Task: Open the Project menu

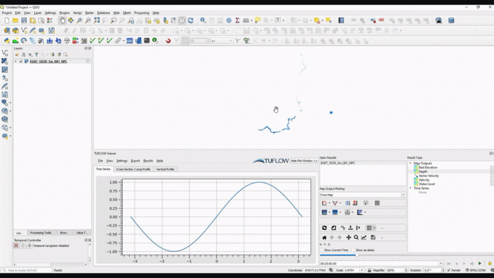Action: coord(7,13)
